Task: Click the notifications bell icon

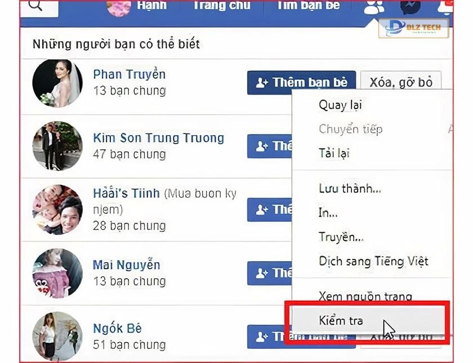Action: pos(446,7)
